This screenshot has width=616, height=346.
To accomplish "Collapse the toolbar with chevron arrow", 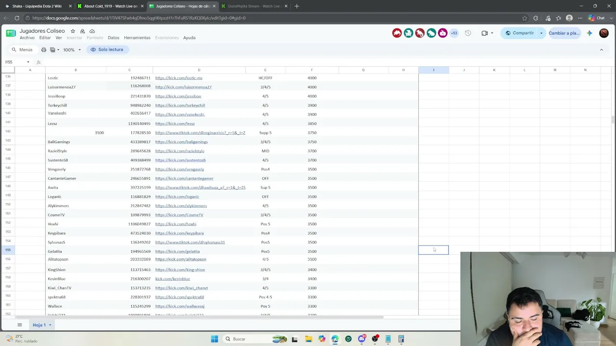I will coord(601,49).
